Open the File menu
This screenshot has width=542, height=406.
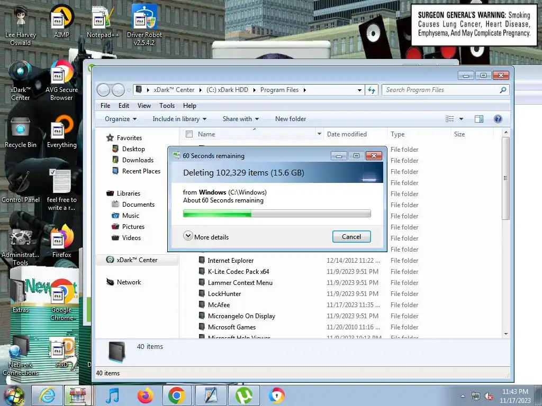pos(105,106)
